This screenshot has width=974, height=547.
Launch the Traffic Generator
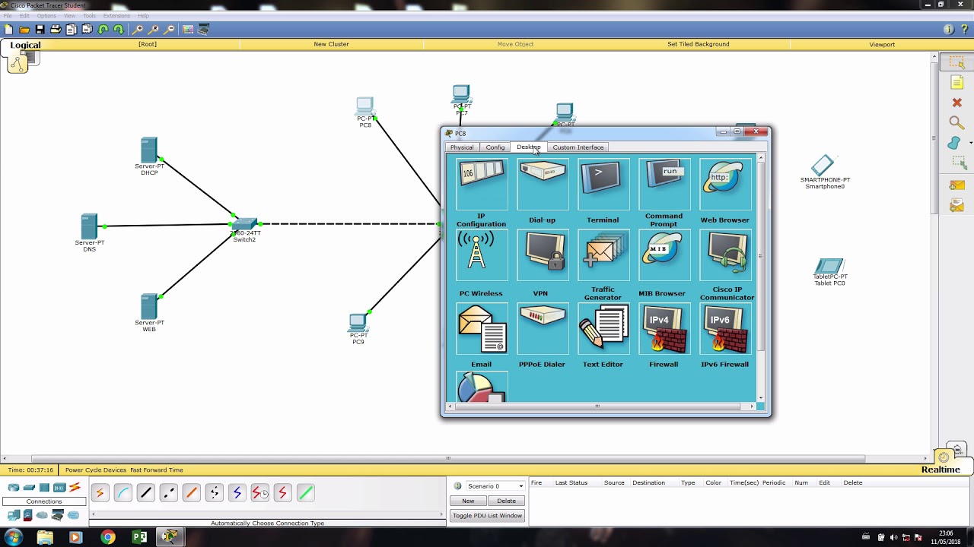pyautogui.click(x=603, y=256)
